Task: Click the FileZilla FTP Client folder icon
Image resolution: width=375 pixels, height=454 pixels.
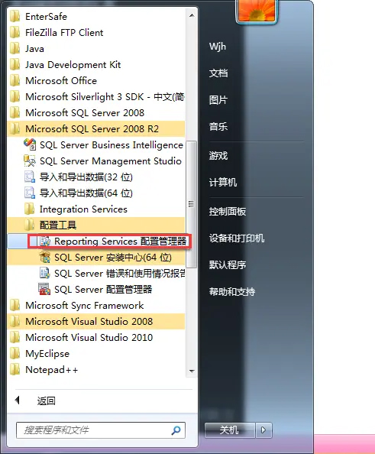Action: [x=15, y=32]
